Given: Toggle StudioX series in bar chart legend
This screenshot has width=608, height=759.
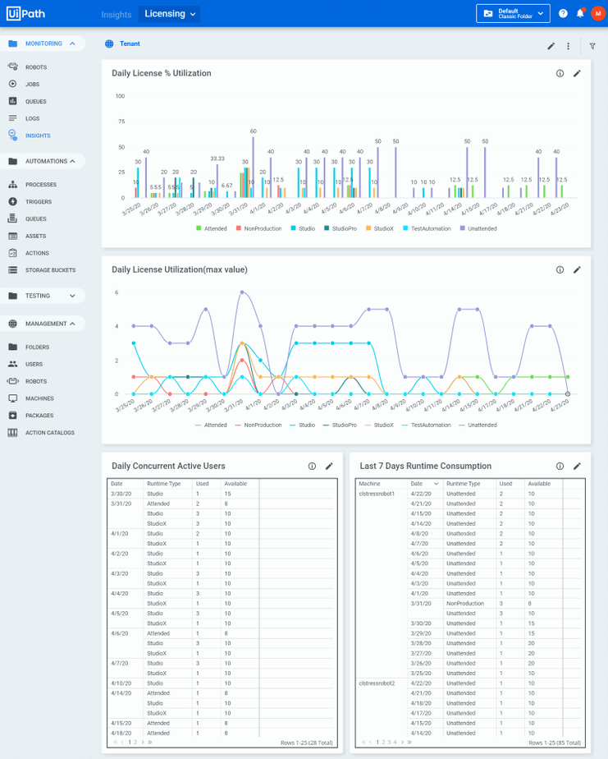Looking at the screenshot, I should pos(380,228).
